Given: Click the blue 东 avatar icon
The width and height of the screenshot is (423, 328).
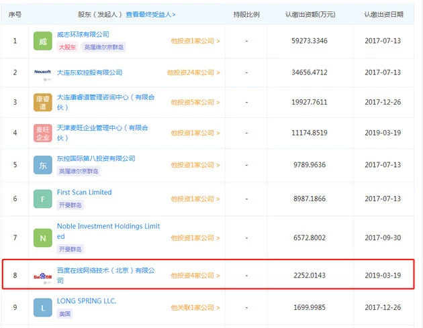Looking at the screenshot, I should click(42, 165).
